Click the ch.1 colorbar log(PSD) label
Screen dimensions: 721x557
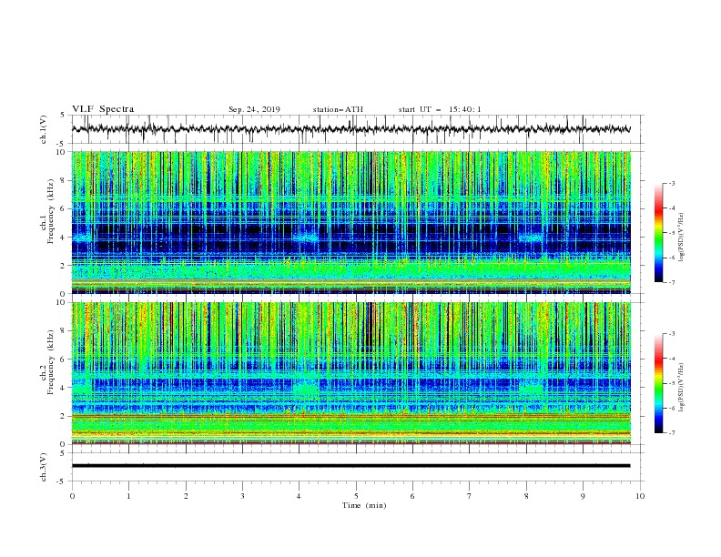(x=682, y=238)
